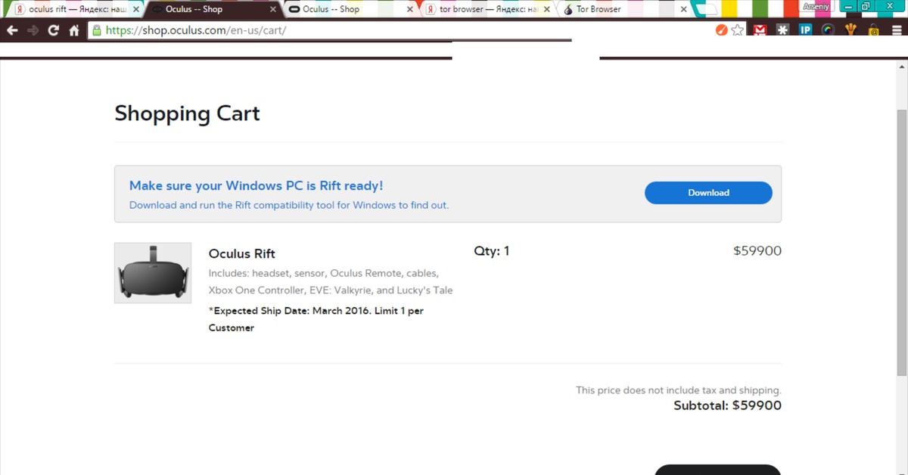
Task: Click the Rift compatibility tool link text
Action: pyautogui.click(x=288, y=205)
